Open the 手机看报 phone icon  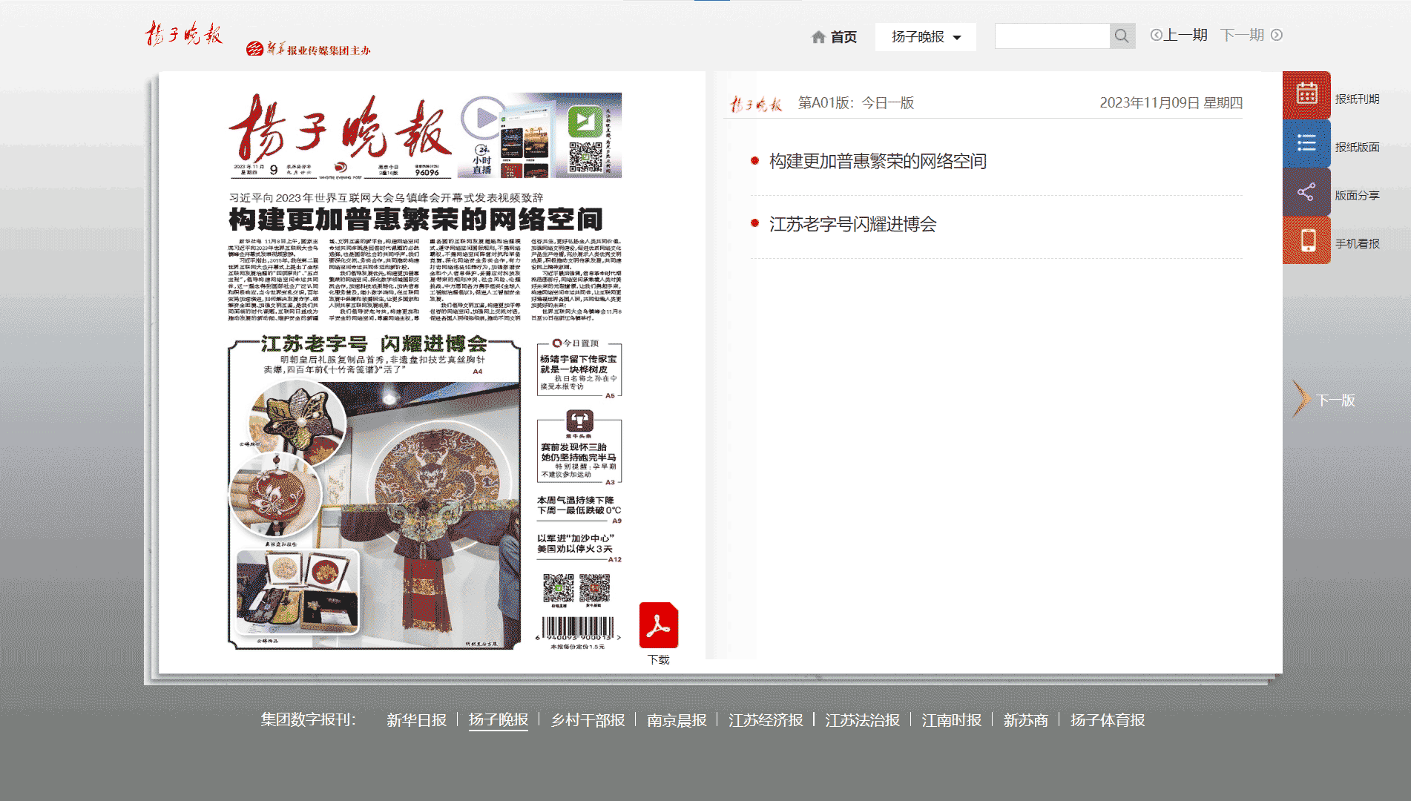pos(1306,240)
